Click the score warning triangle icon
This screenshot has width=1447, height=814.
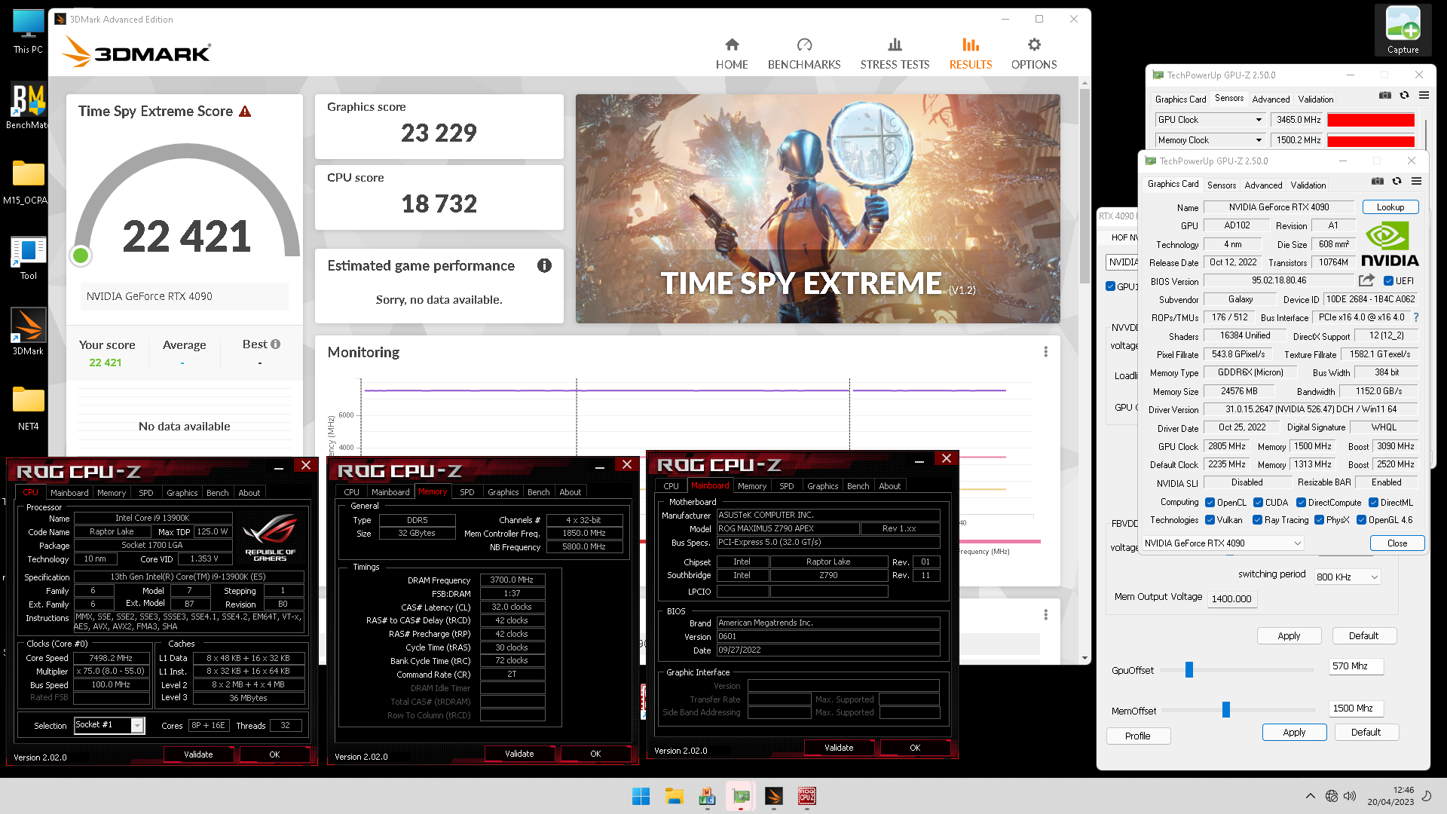tap(245, 112)
